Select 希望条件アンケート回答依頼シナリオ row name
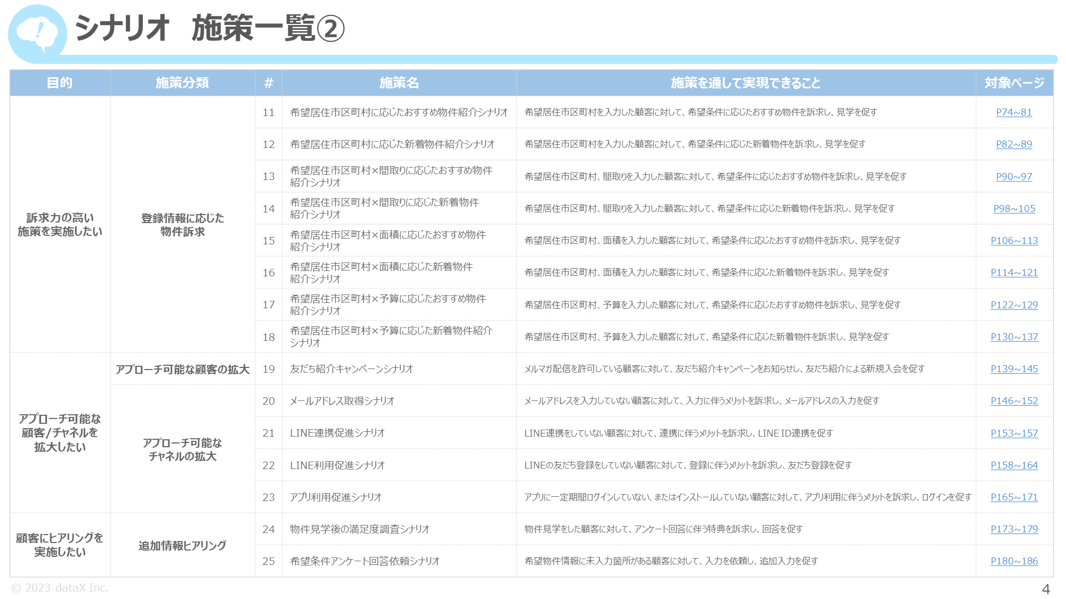Image resolution: width=1066 pixels, height=599 pixels. coord(365,561)
